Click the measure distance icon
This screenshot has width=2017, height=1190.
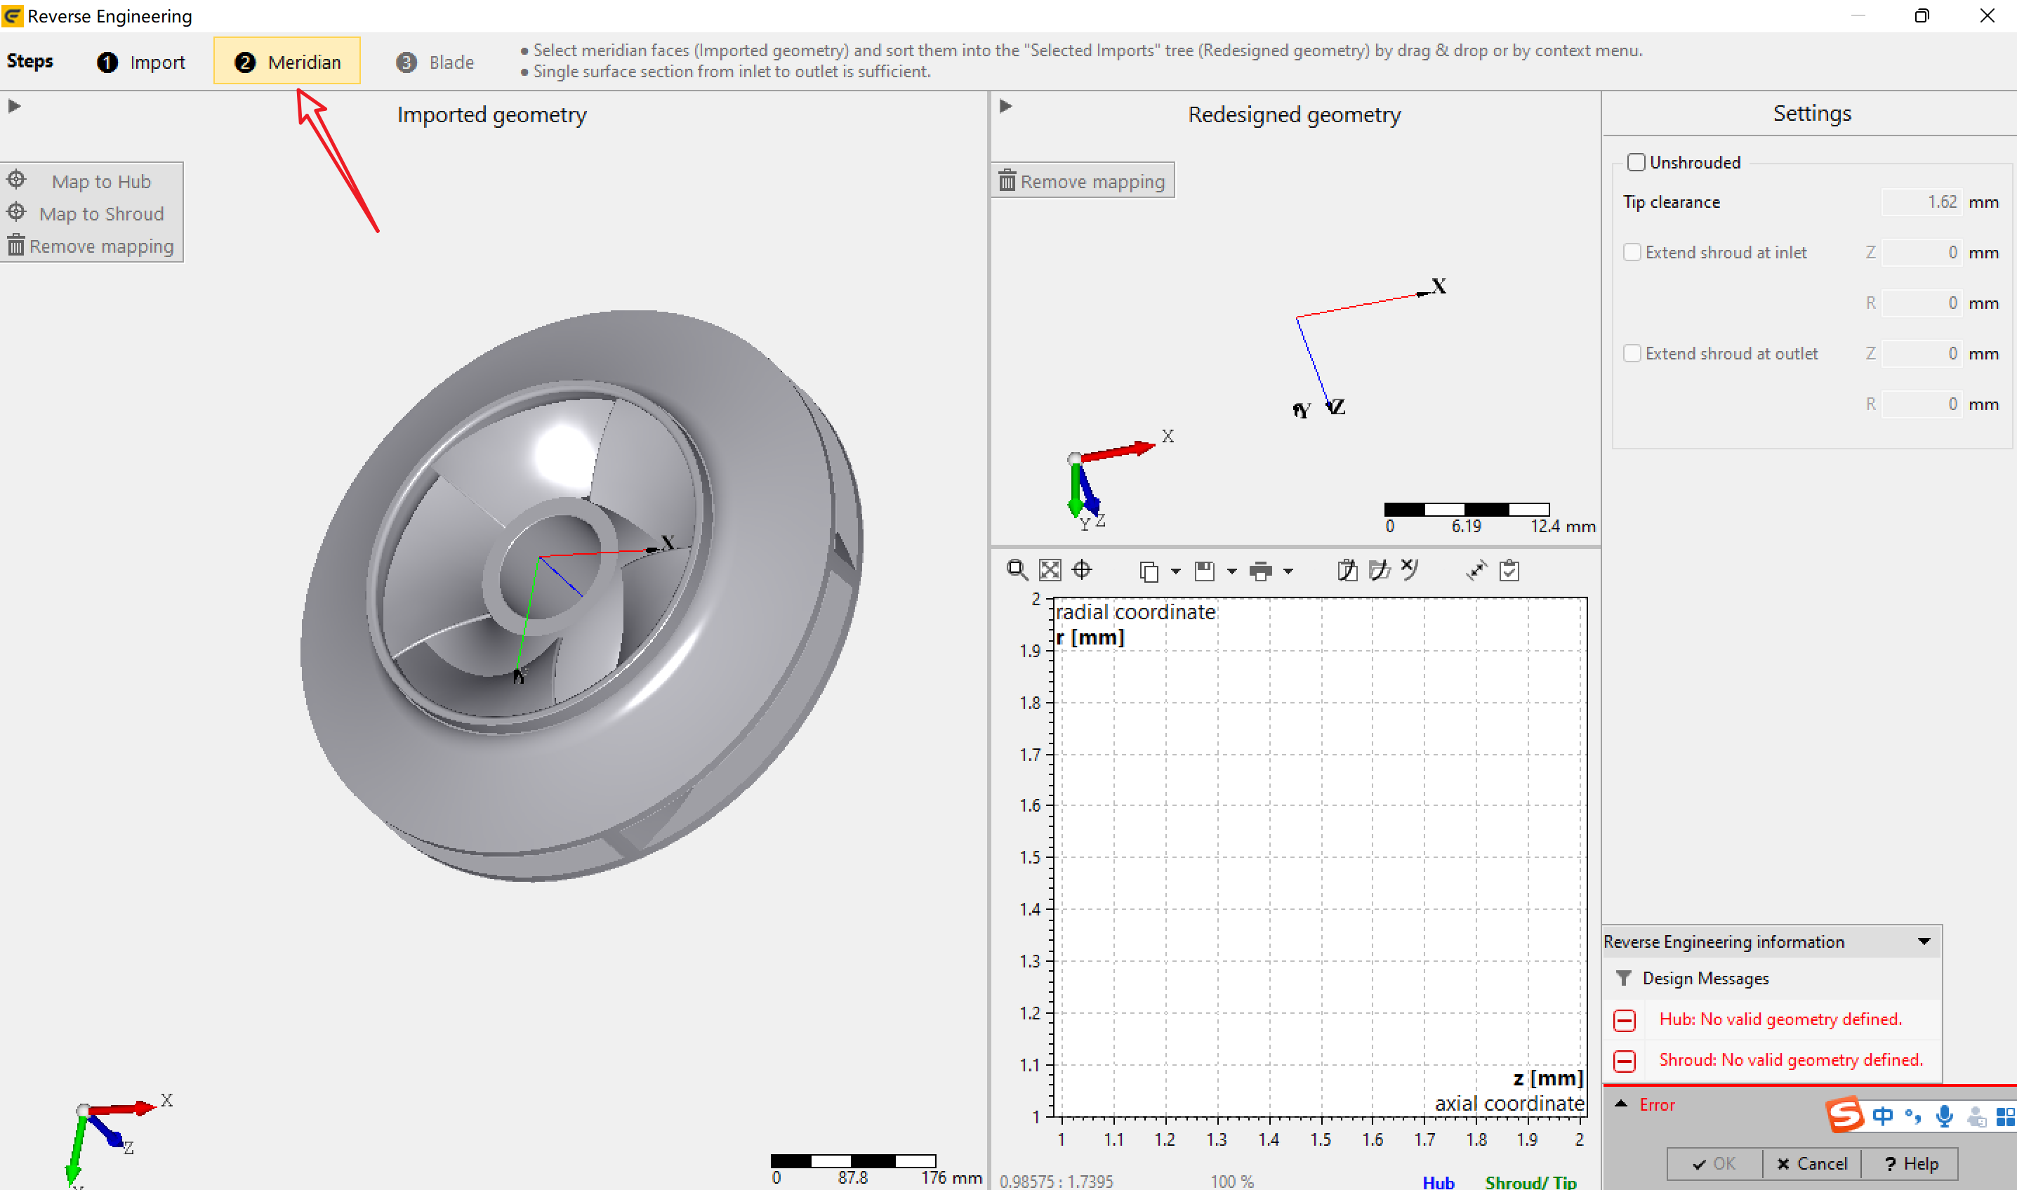[1476, 570]
